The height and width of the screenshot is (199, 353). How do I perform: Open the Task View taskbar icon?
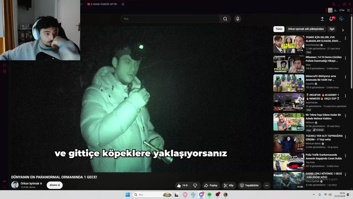tap(177, 195)
